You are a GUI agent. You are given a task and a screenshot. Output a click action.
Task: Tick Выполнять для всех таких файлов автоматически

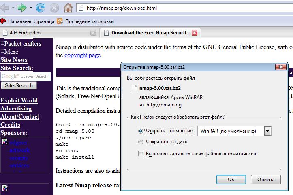click(x=141, y=154)
